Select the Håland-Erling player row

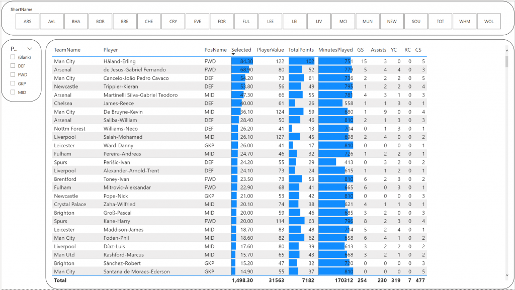[119, 61]
